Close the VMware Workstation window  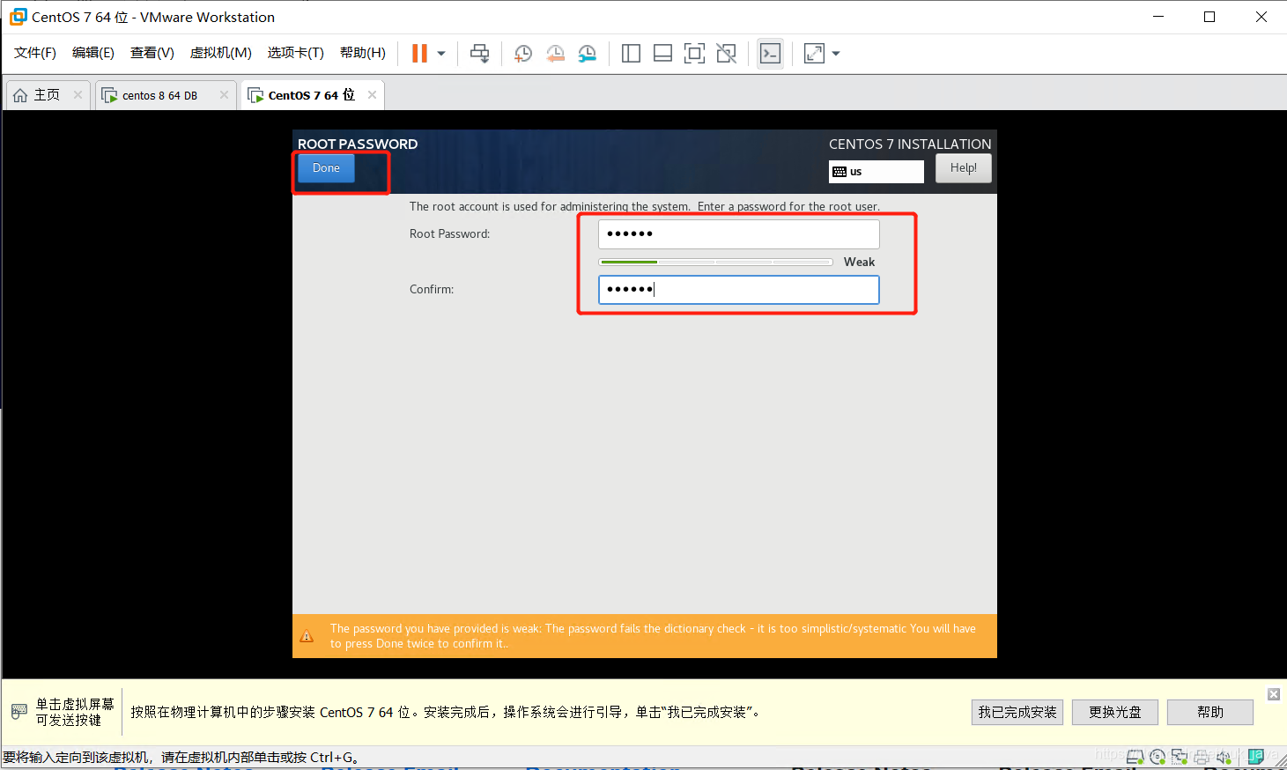(x=1261, y=17)
